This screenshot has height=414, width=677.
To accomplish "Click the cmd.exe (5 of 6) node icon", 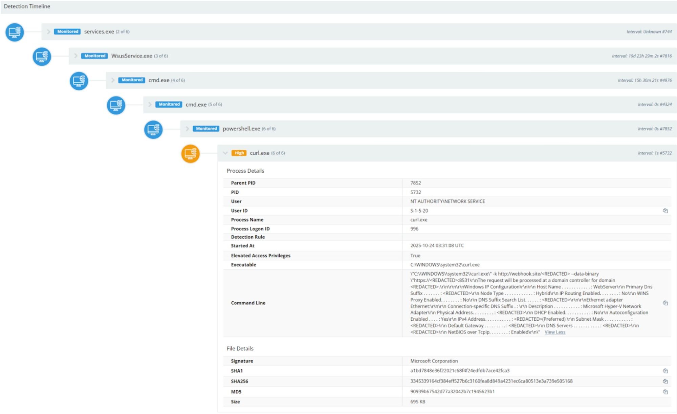I will (116, 105).
